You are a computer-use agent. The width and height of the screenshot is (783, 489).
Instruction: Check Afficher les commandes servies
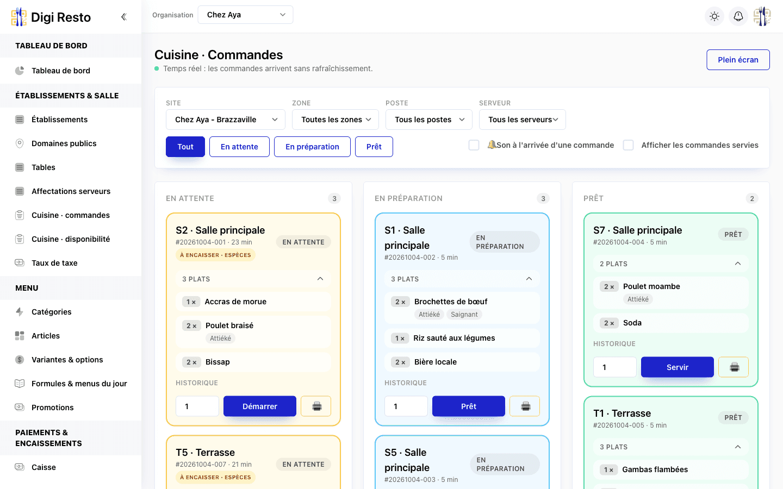coord(629,145)
